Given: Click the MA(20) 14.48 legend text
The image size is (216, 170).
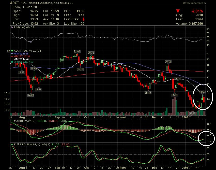Looking at the screenshot, I should pos(21,59).
